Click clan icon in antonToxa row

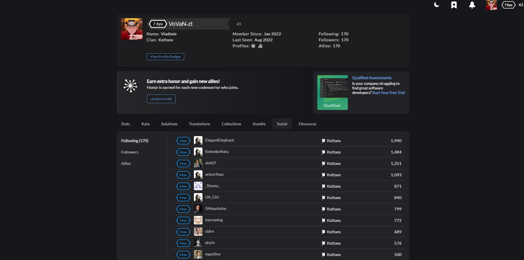pyautogui.click(x=323, y=175)
